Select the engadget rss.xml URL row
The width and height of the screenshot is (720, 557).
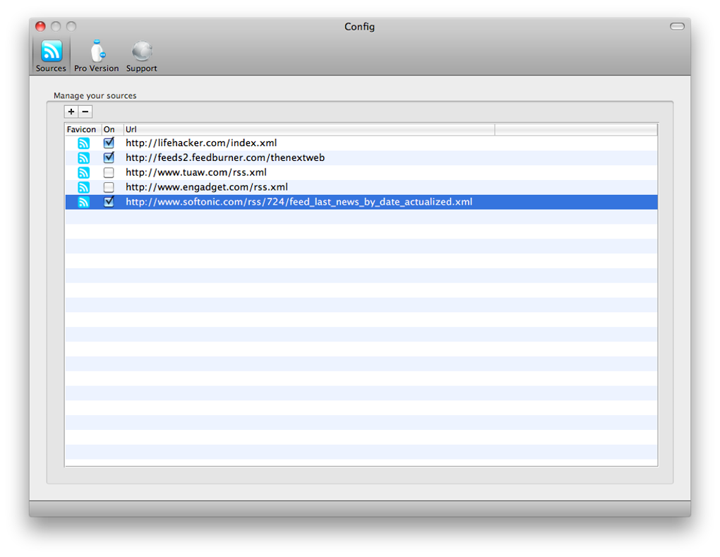pyautogui.click(x=207, y=188)
